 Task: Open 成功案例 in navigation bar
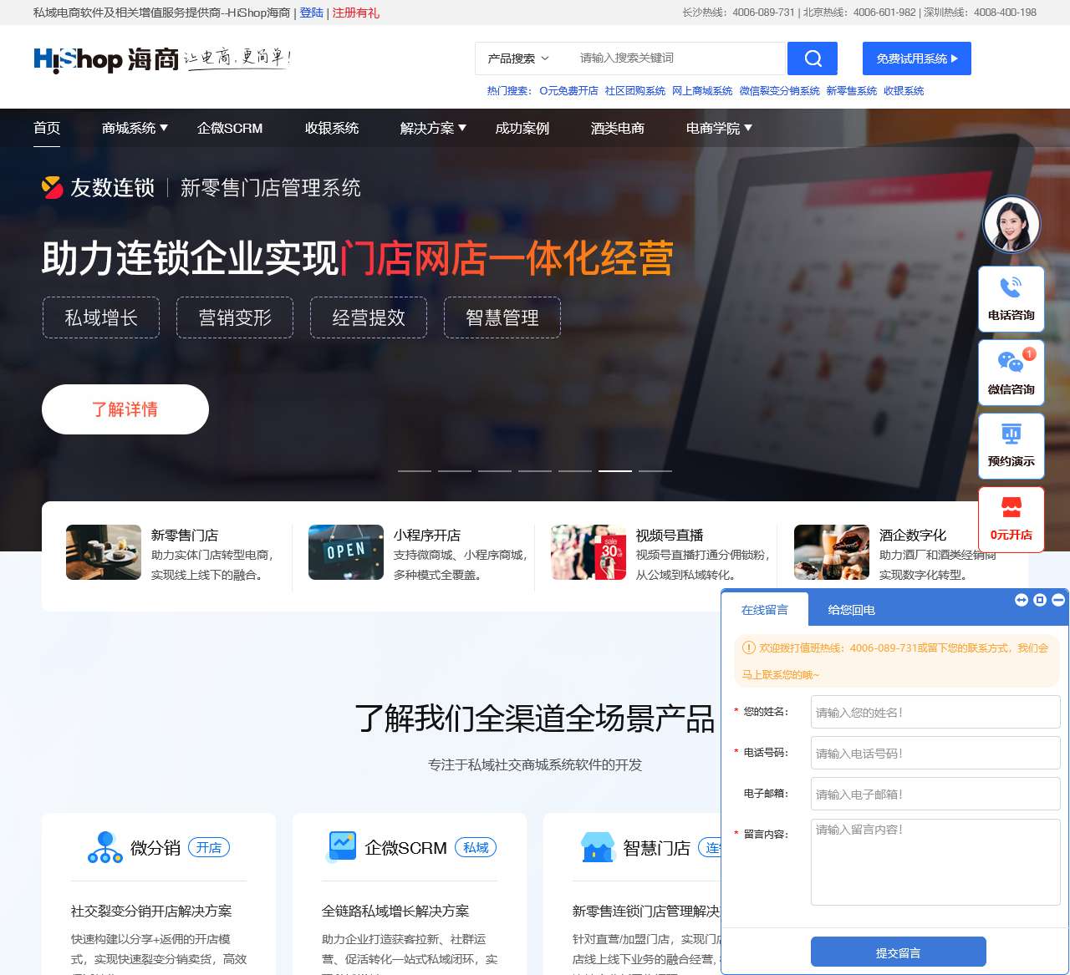coord(522,128)
